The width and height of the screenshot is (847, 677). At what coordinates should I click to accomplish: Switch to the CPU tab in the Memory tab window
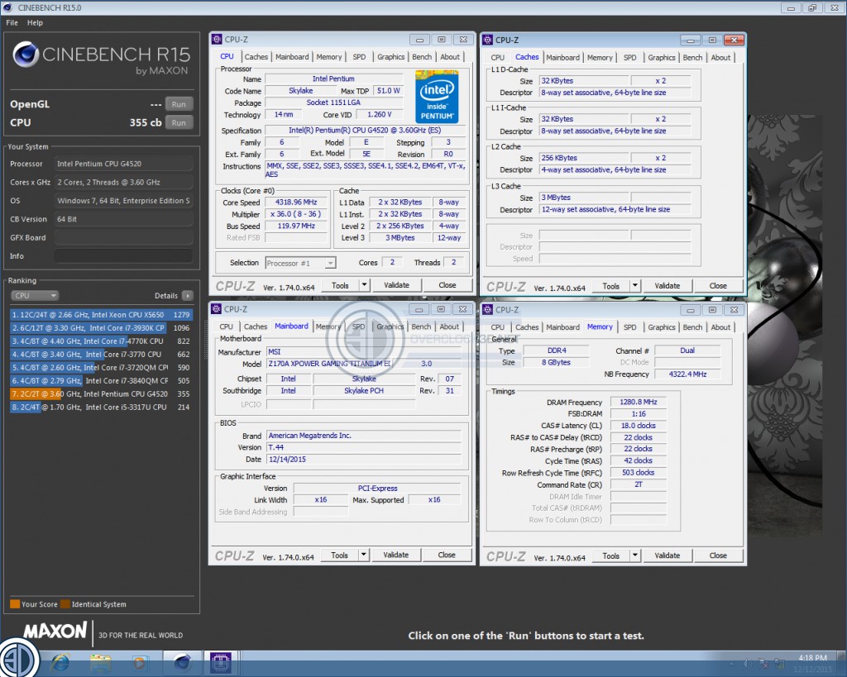point(497,327)
